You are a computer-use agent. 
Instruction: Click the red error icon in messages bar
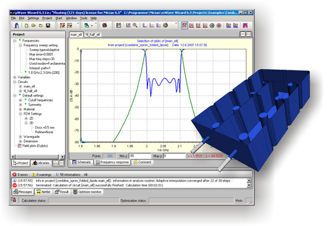pyautogui.click(x=14, y=174)
